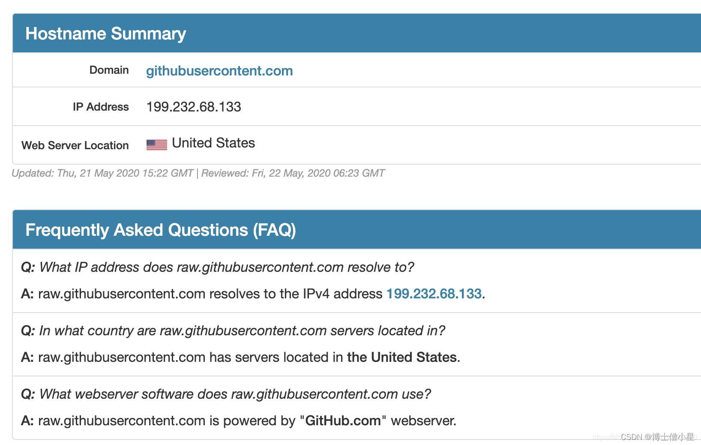Click the IP Address row label

101,107
